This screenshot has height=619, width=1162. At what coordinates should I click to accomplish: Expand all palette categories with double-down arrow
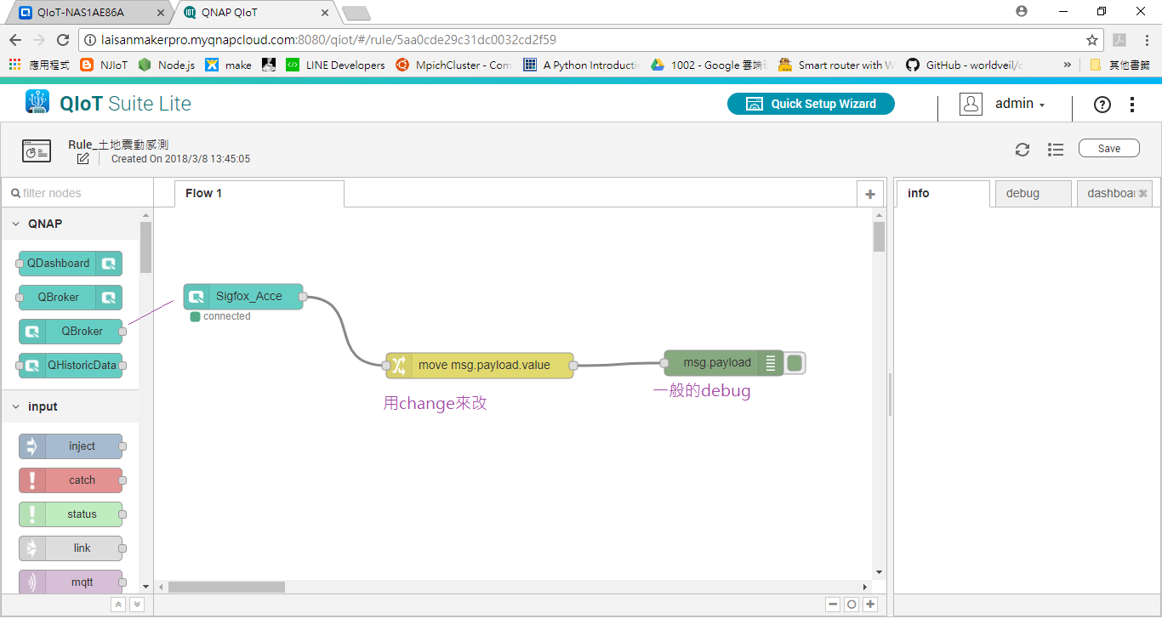[x=137, y=605]
